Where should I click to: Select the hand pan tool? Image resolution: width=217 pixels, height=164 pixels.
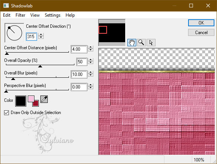(x=132, y=43)
